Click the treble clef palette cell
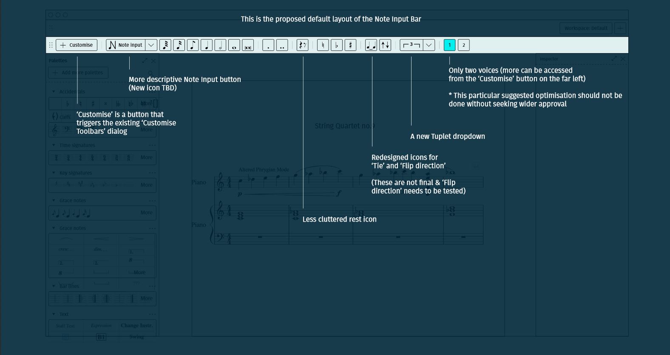The width and height of the screenshot is (670, 355). (x=54, y=130)
